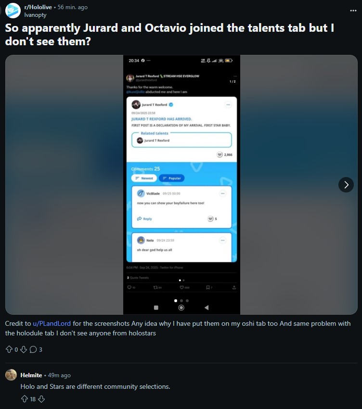Image resolution: width=362 pixels, height=409 pixels.
Task: Open author Ivanopty's profile
Action: pyautogui.click(x=33, y=15)
